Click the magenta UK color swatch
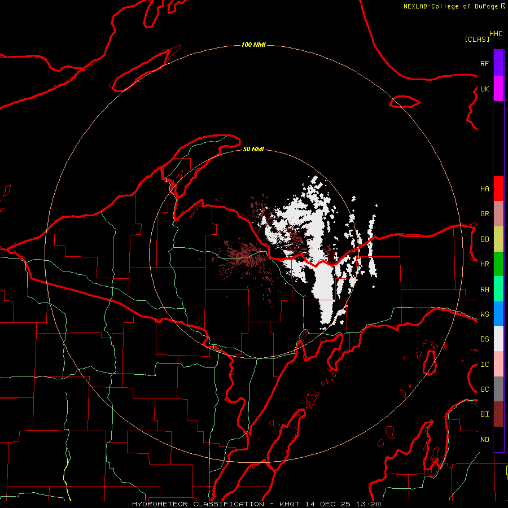508x508 pixels. (x=498, y=89)
